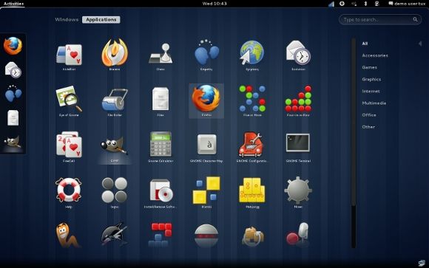Launch Klotski puzzle game
429x268 pixels.
[x=206, y=193]
